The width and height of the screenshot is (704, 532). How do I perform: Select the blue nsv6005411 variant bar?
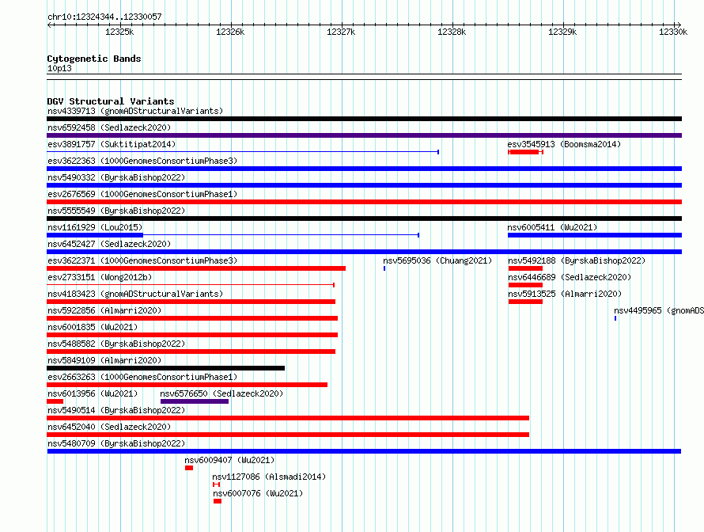point(595,235)
